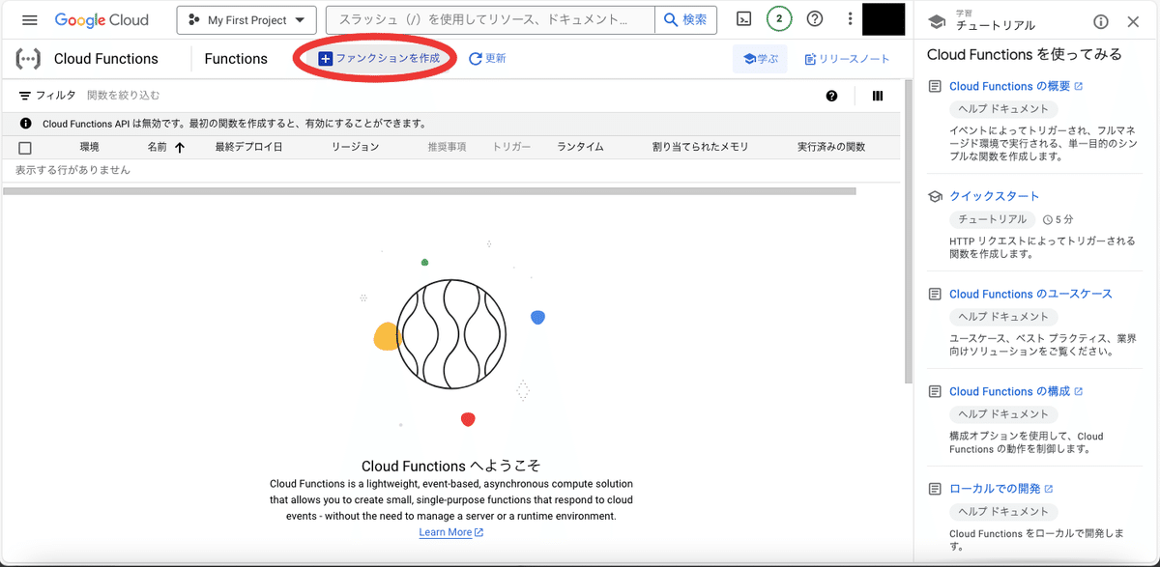Focus the 関数を絞り込む filter field
This screenshot has height=567, width=1160.
(x=124, y=96)
